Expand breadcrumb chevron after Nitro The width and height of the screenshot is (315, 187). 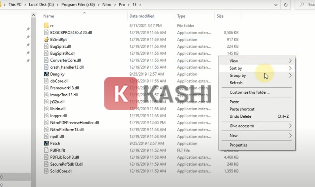point(115,4)
